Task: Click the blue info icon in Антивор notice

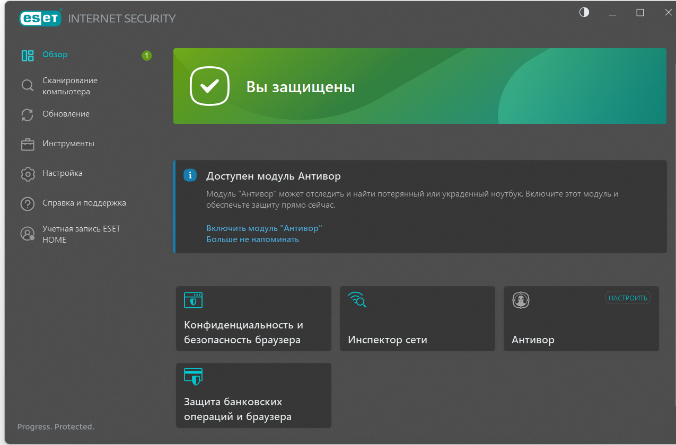Action: click(x=190, y=175)
